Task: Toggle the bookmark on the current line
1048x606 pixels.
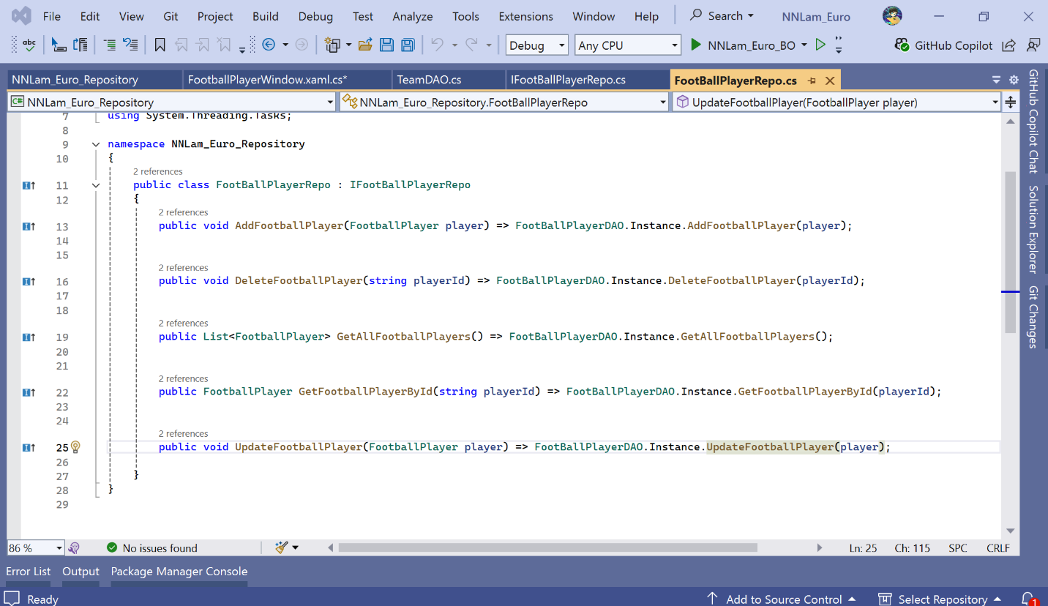Action: click(x=160, y=45)
